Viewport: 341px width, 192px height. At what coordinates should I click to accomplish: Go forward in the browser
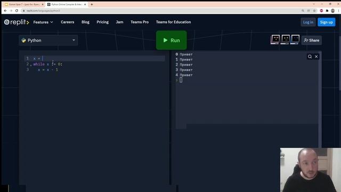point(11,11)
